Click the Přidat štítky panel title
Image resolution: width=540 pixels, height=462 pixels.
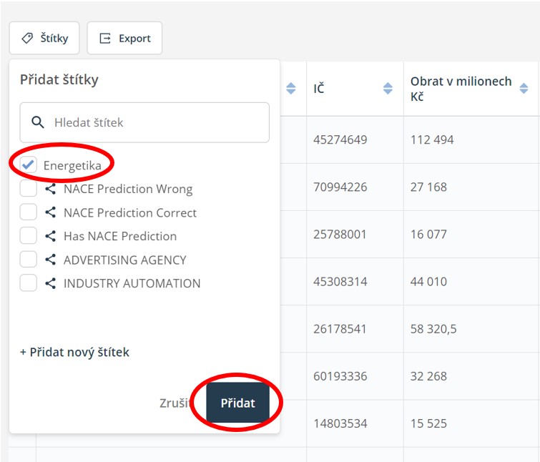[59, 80]
